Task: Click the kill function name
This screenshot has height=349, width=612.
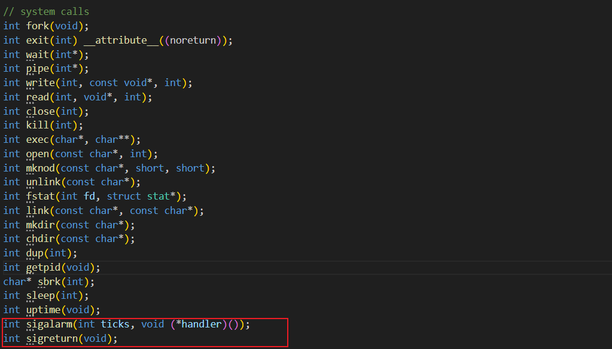Action: (38, 125)
